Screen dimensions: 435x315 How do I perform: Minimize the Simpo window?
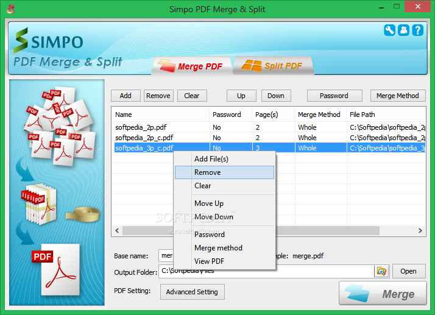pyautogui.click(x=381, y=7)
